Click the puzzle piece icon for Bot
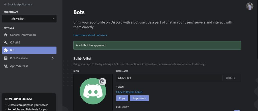 [6, 50]
